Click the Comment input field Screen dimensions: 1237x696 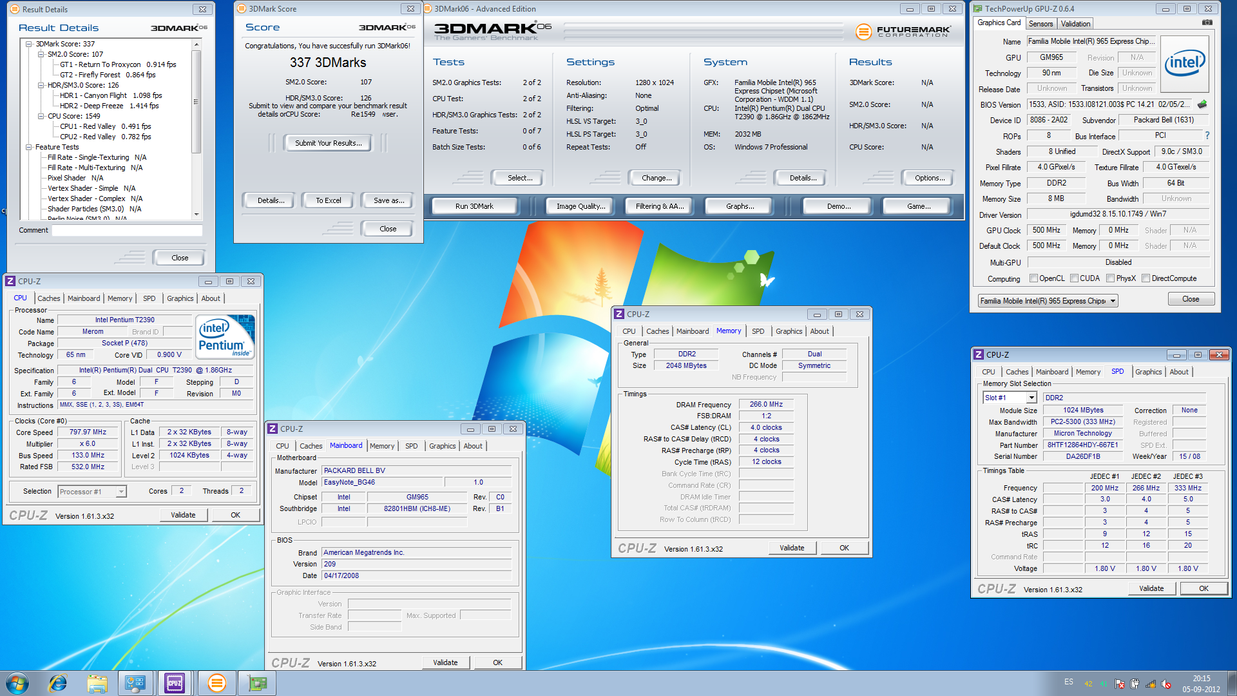(x=127, y=230)
